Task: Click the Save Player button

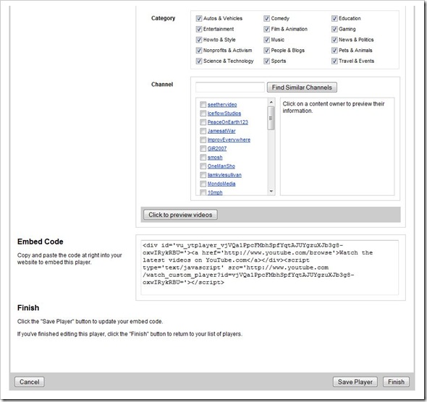Action: coord(355,382)
